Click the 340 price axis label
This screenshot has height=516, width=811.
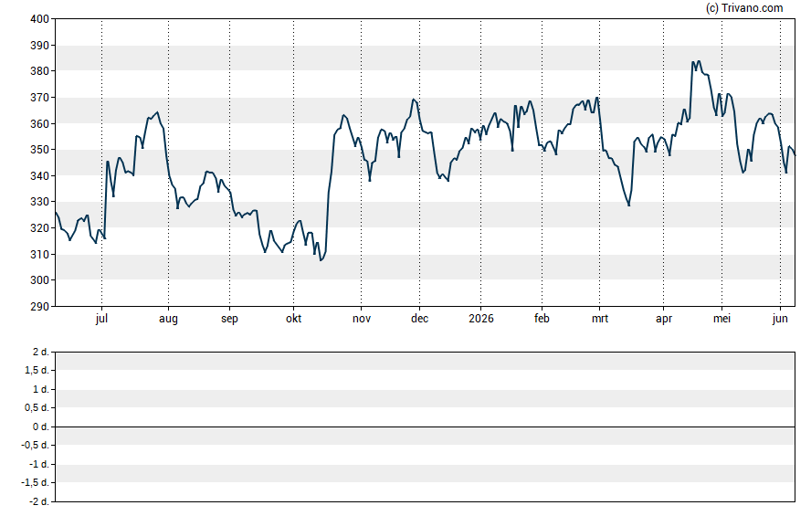[x=40, y=176]
